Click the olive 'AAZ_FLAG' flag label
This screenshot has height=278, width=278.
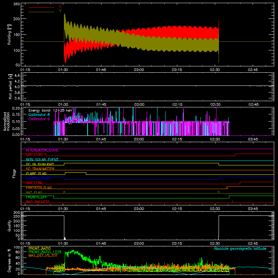[x=34, y=192]
